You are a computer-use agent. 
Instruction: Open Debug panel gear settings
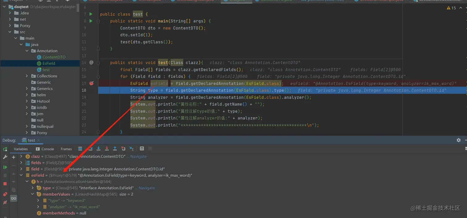point(459,140)
